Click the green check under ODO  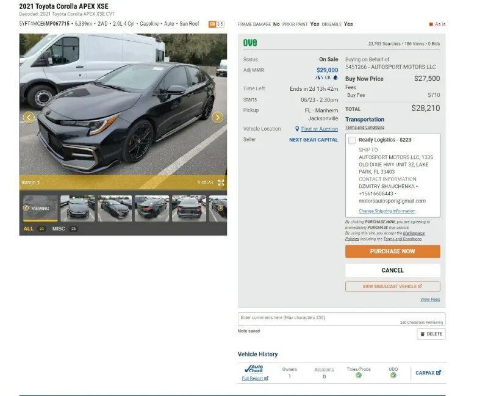(x=394, y=375)
